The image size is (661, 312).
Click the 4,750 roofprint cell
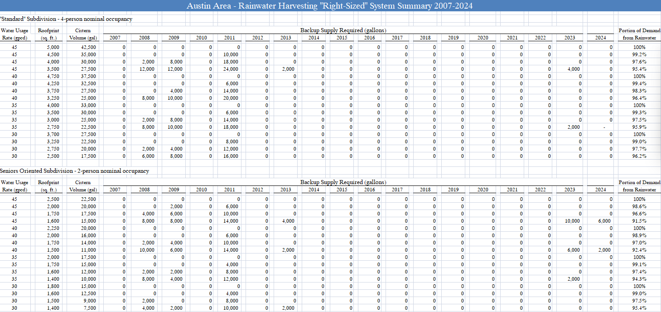click(53, 76)
